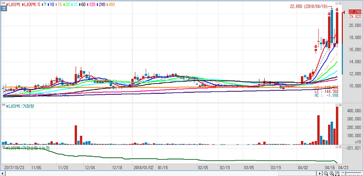Minimize the price chart pane
Viewport: 363px width, 176px height.
(x=336, y=3)
